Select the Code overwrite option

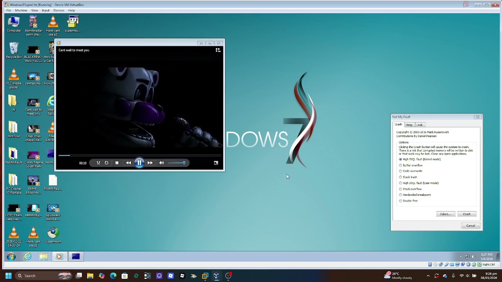click(x=411, y=171)
